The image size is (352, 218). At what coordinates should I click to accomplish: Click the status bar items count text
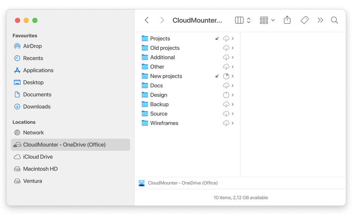pyautogui.click(x=241, y=198)
